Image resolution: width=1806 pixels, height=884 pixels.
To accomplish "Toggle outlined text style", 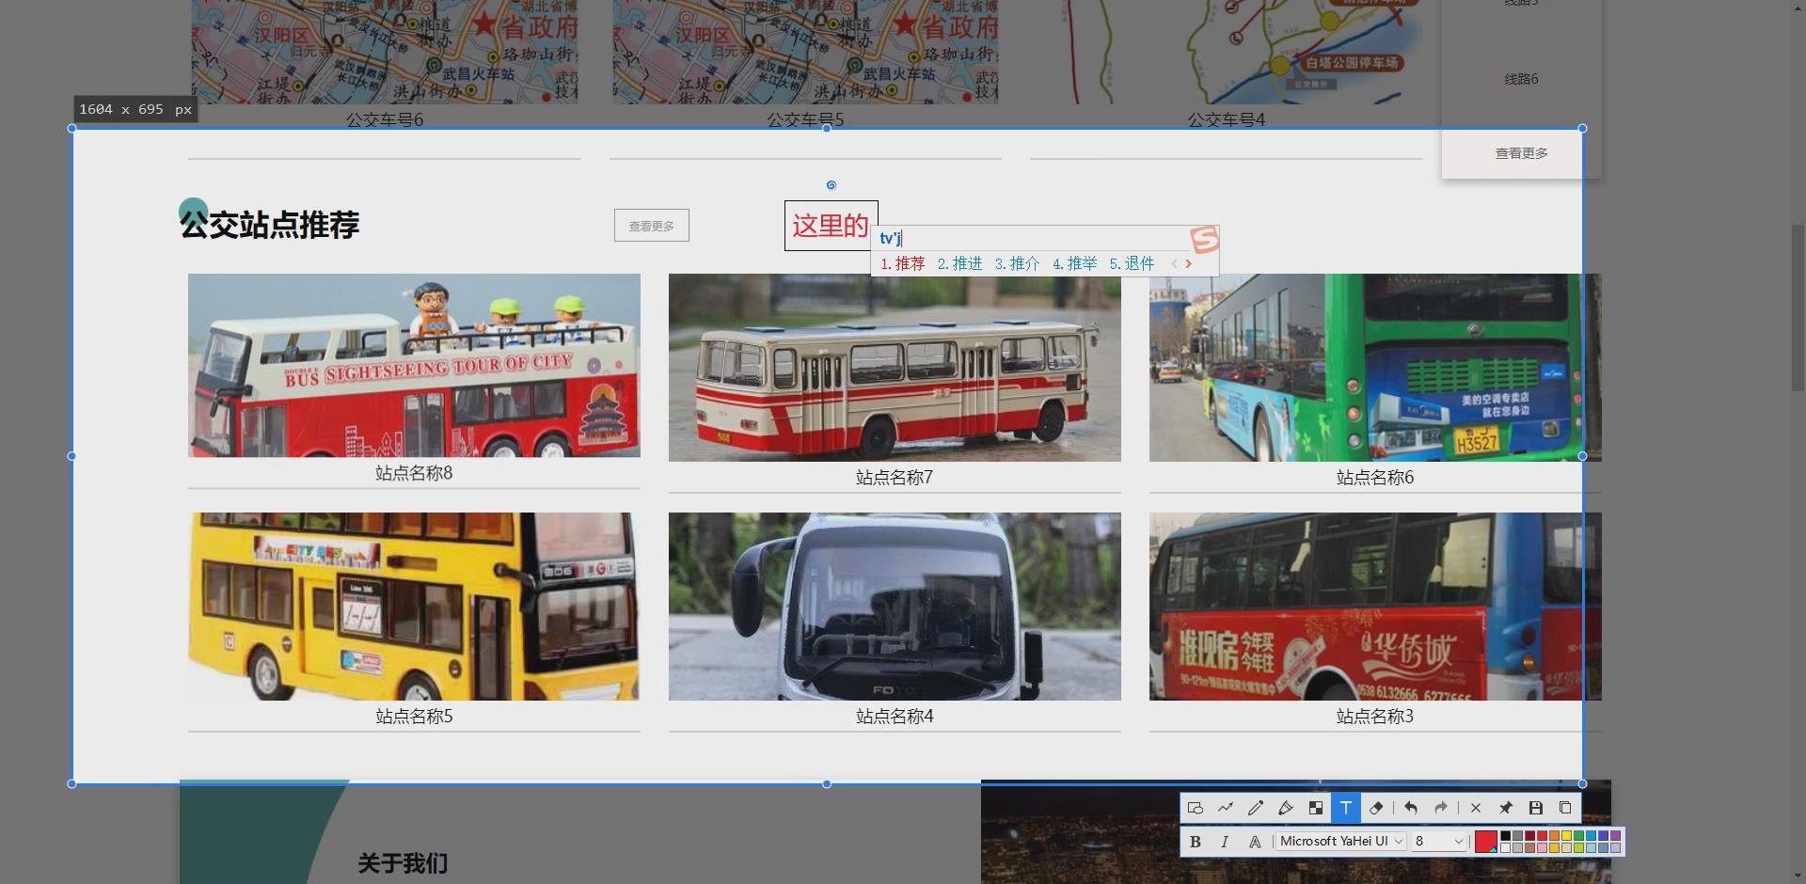I will coord(1255,842).
